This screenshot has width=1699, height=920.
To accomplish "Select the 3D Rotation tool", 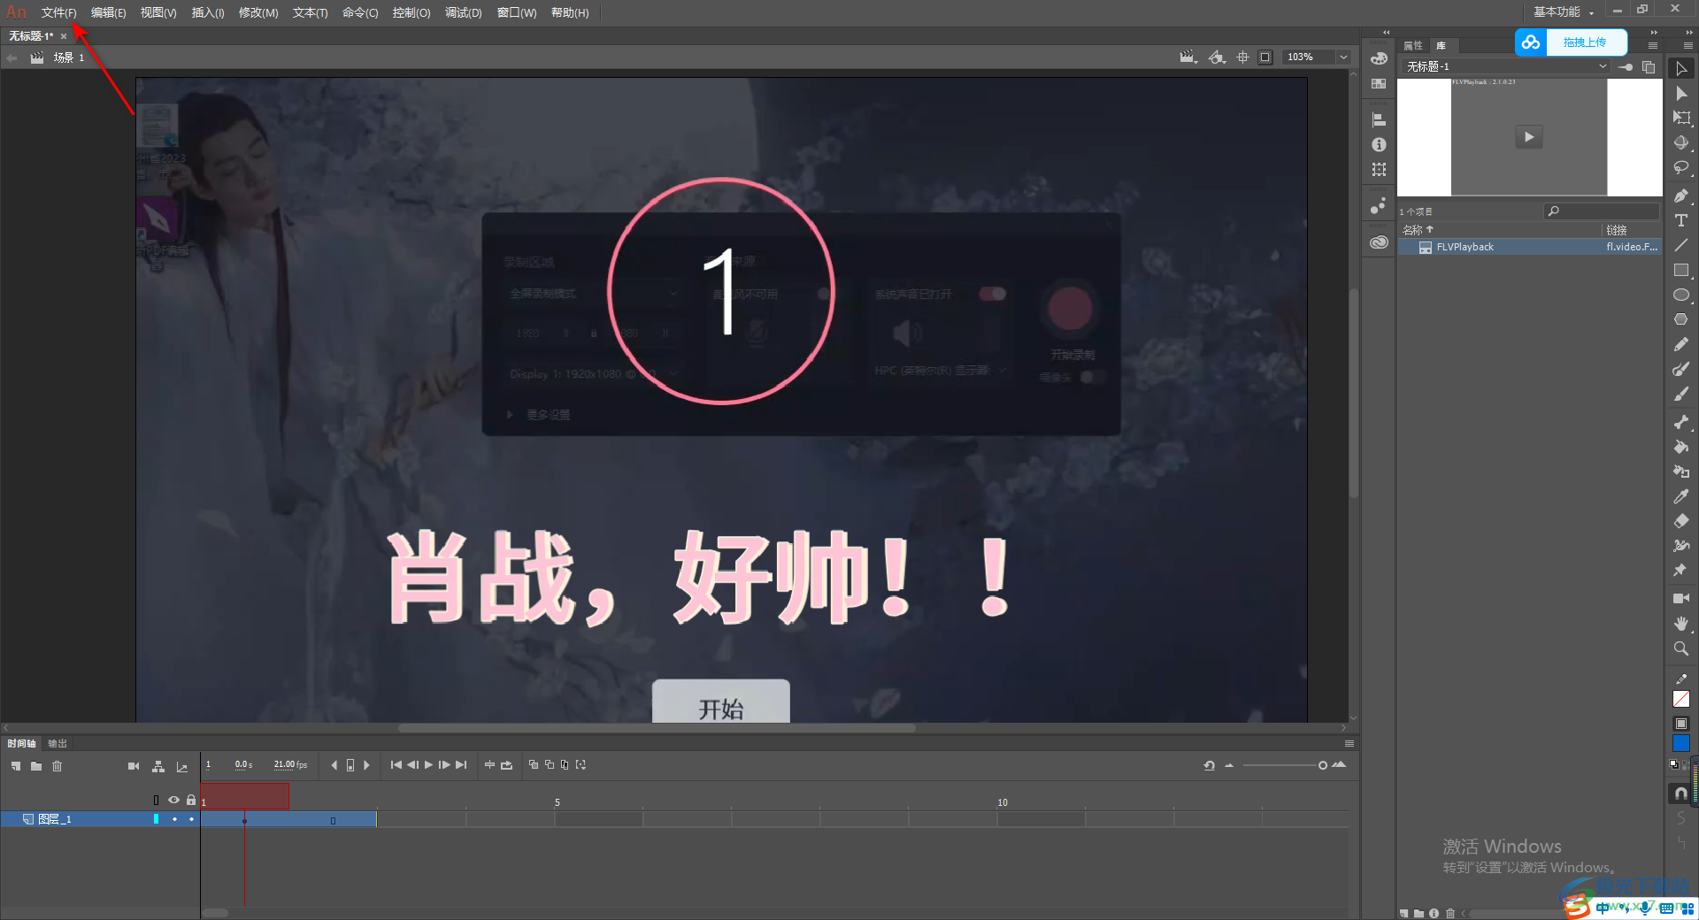I will pos(1681,142).
